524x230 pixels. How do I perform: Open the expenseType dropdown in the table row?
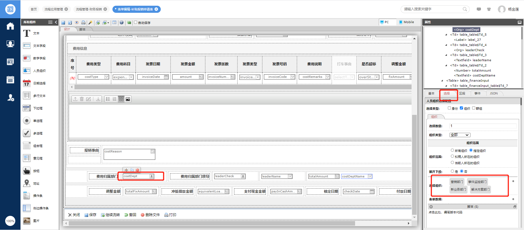131,77
